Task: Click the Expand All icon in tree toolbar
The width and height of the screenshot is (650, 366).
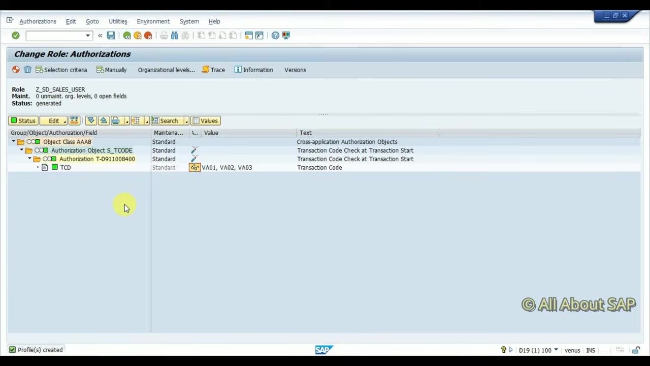Action: 91,120
